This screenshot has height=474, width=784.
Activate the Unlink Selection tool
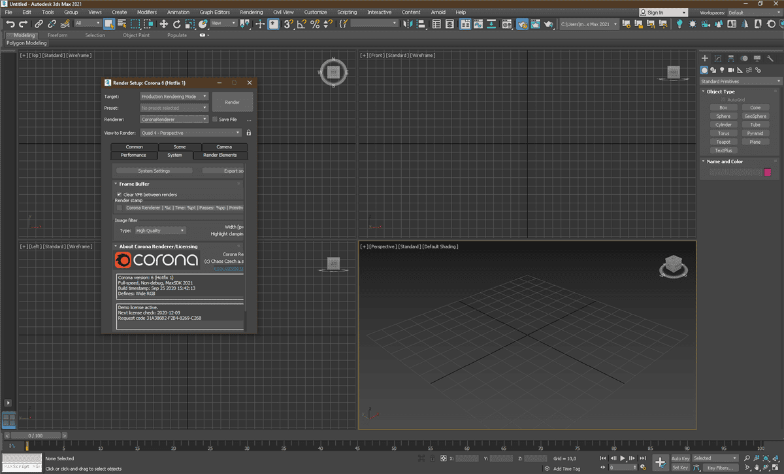coord(52,24)
